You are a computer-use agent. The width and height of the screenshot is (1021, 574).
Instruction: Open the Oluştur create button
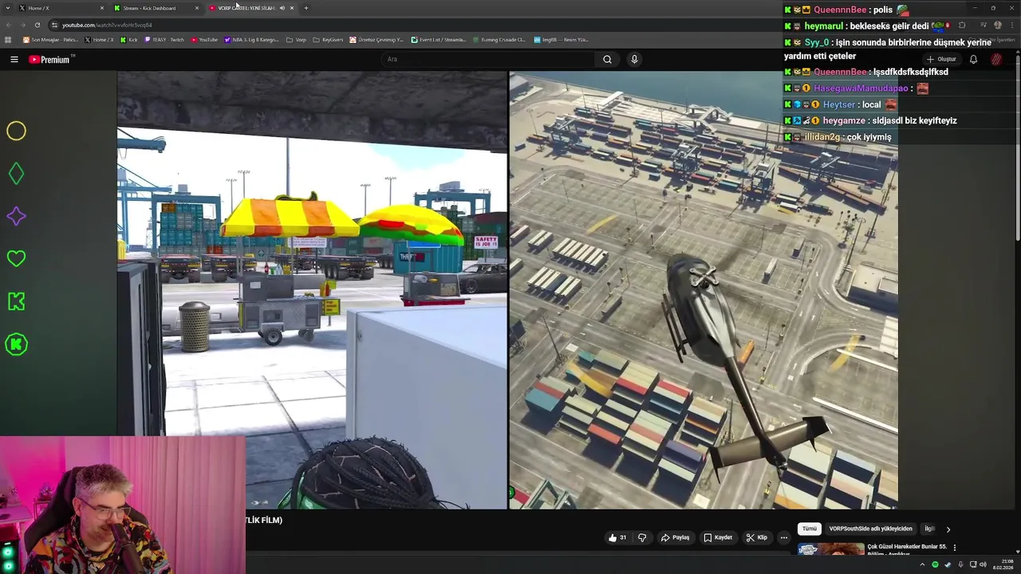point(941,59)
